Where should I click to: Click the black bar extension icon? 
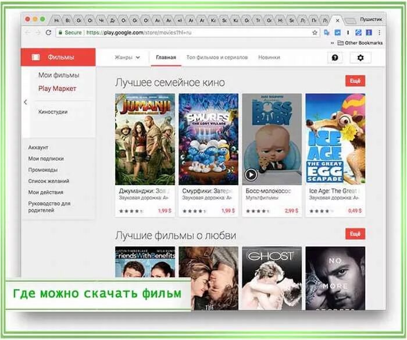348,33
